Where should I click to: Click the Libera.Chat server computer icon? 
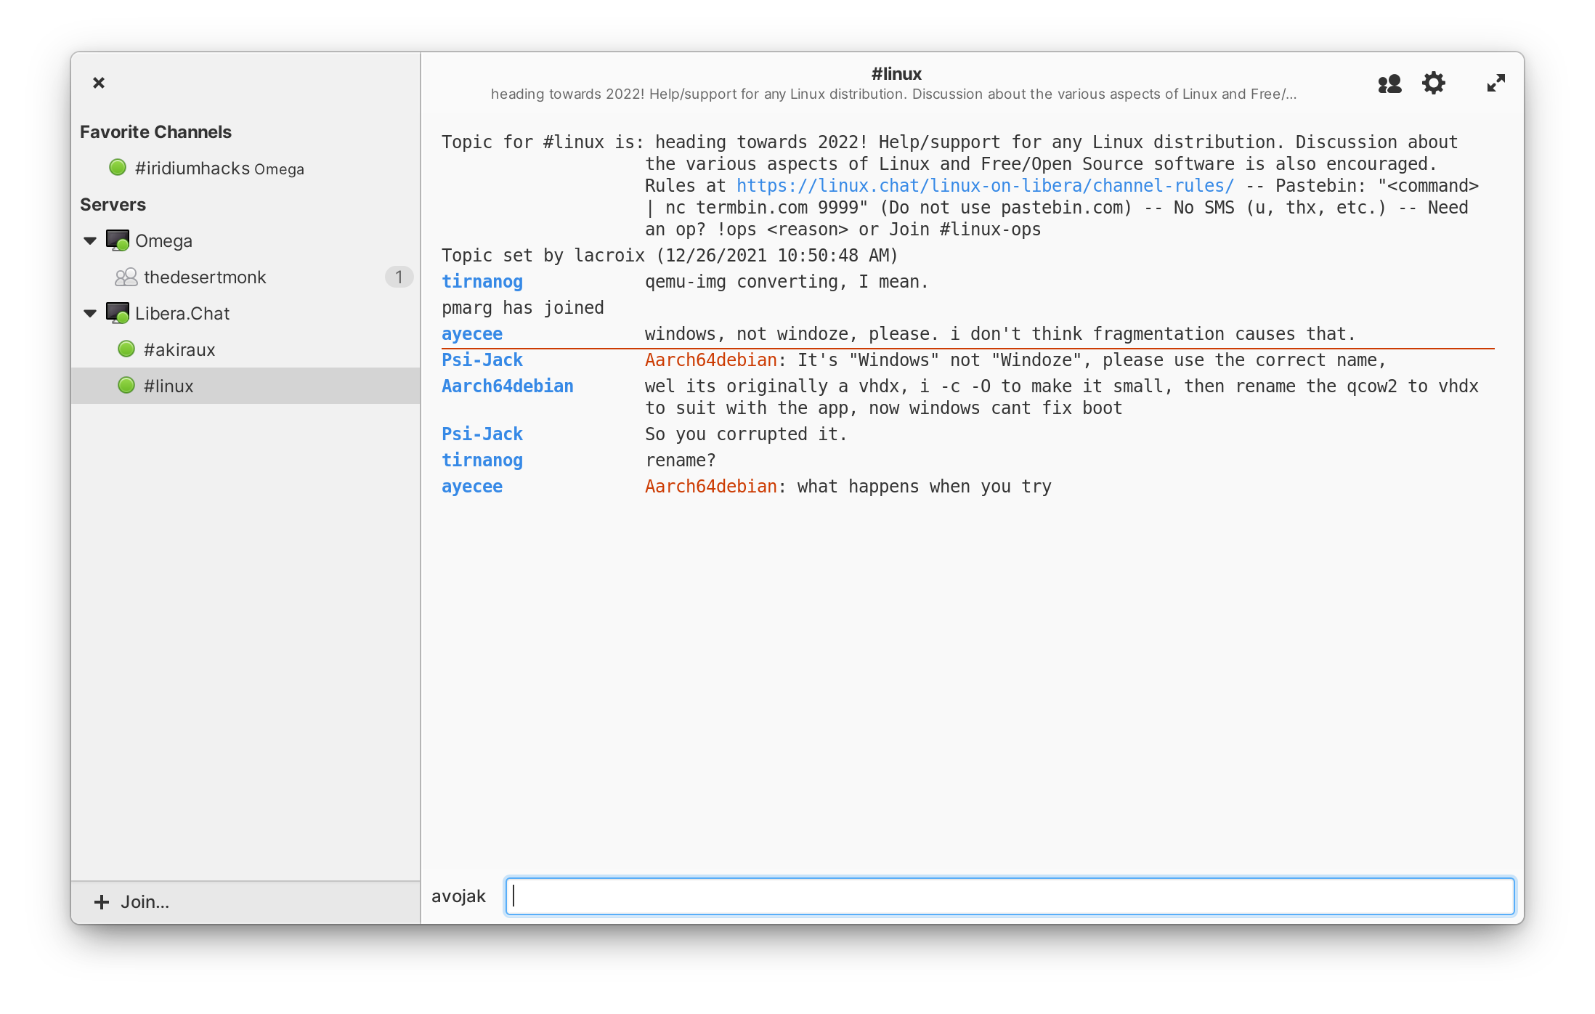tap(117, 313)
